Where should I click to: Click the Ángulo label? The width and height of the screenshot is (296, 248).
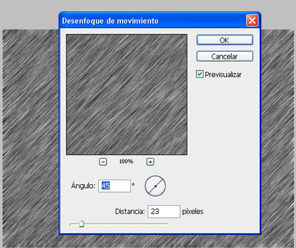point(83,186)
